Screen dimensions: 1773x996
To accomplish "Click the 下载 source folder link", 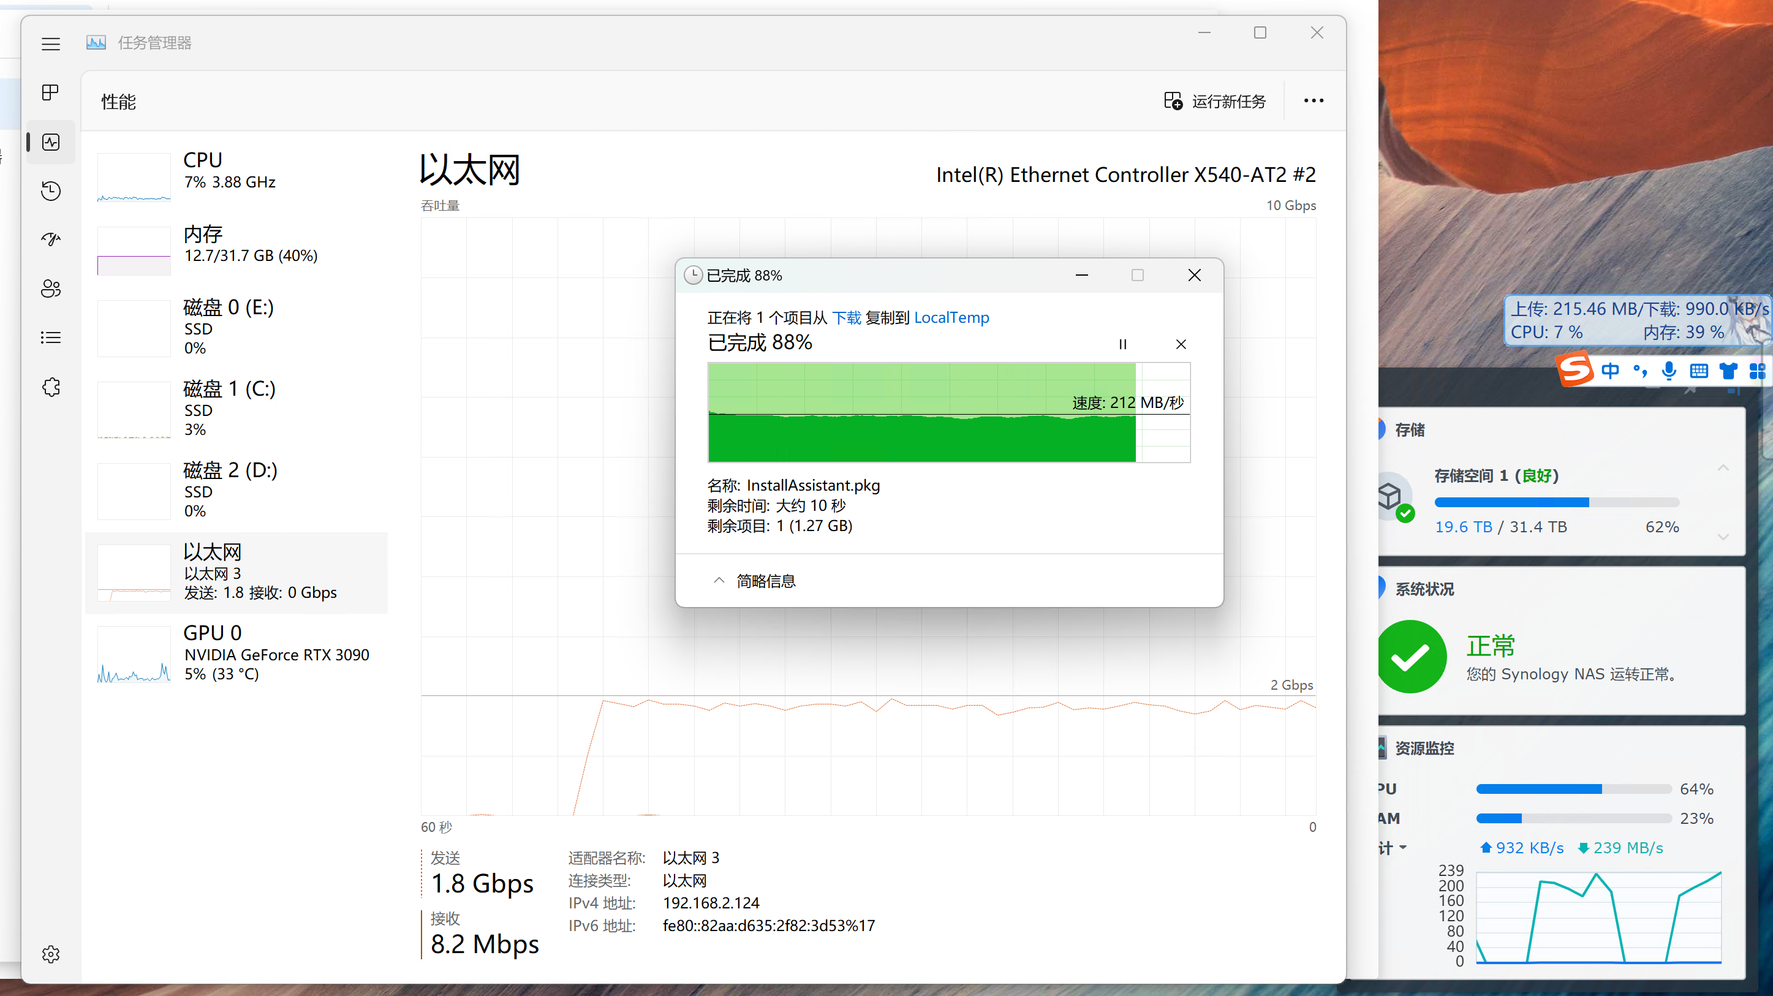I will click(847, 317).
